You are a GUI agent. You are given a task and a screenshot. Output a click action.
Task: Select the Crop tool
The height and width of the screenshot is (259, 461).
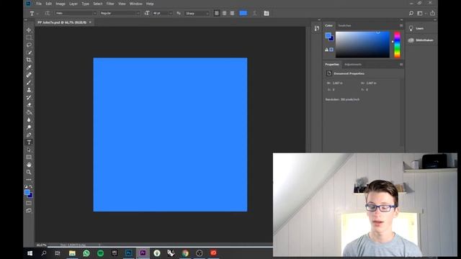29,60
